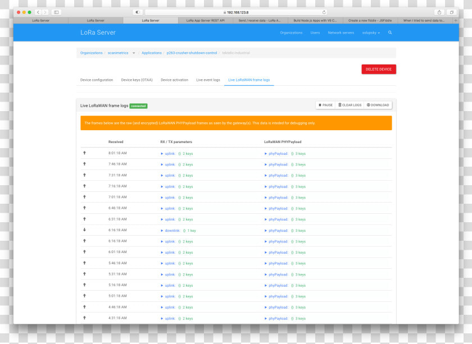Screen dimensions: 472x344
Task: Toggle the Safari sidebar icon
Action: point(56,12)
